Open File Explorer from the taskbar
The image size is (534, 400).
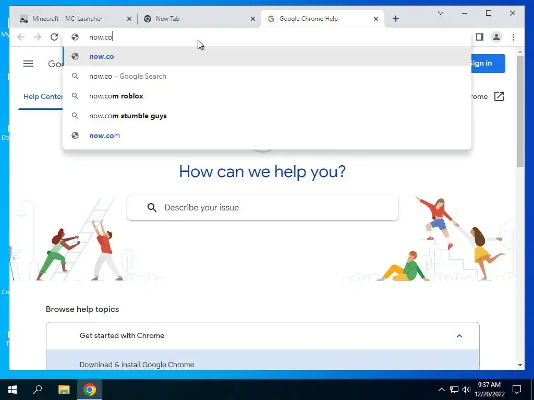(x=64, y=390)
